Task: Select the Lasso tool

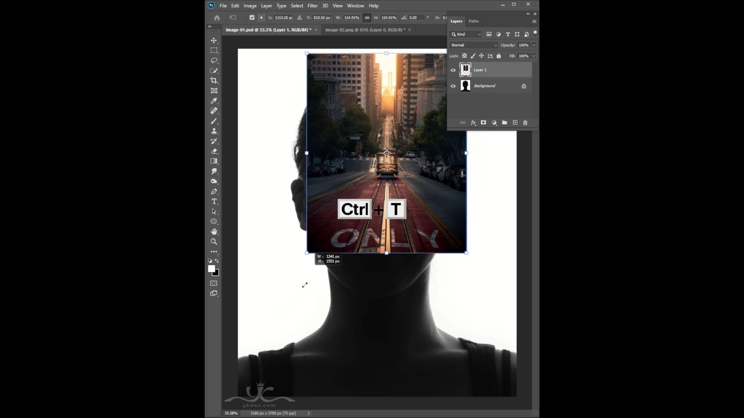Action: [x=214, y=60]
